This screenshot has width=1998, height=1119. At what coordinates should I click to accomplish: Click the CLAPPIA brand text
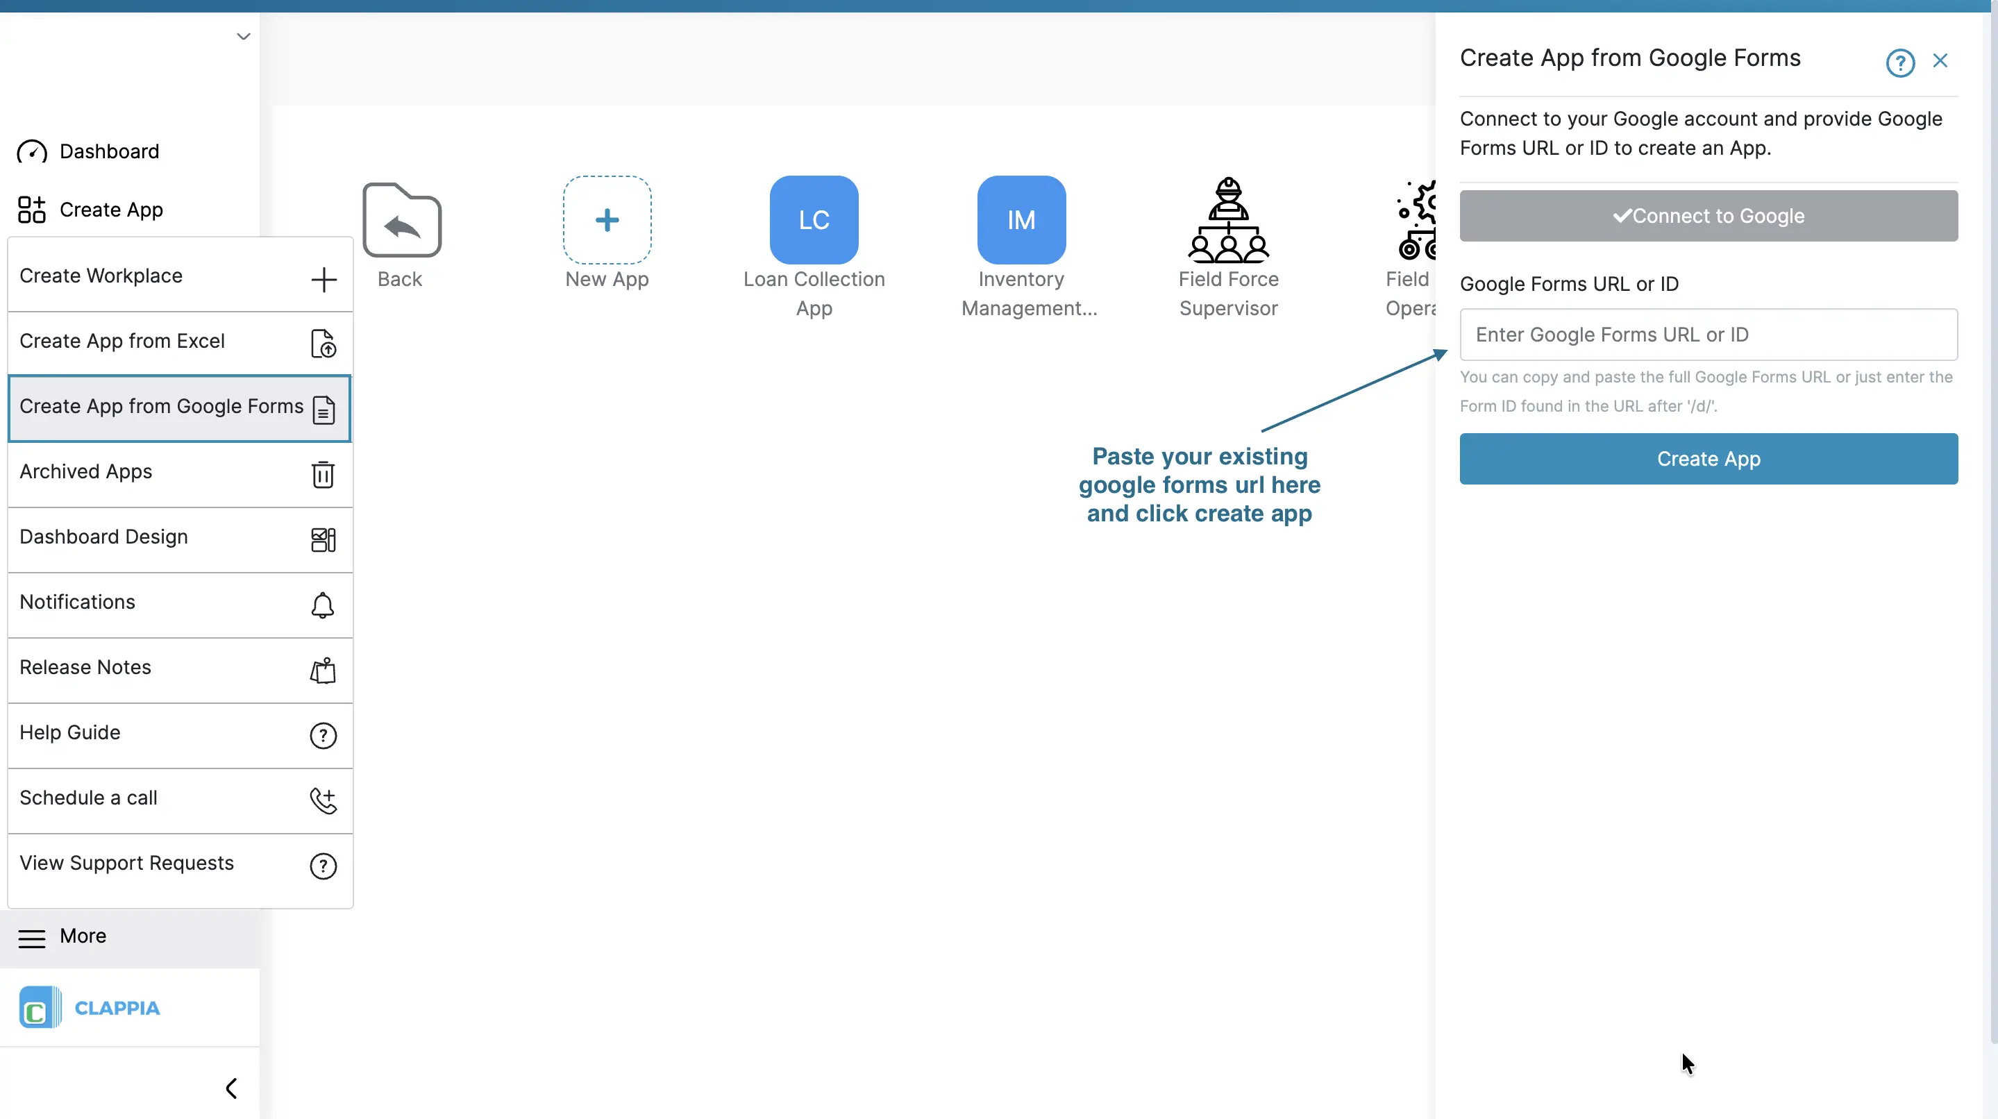[117, 1008]
